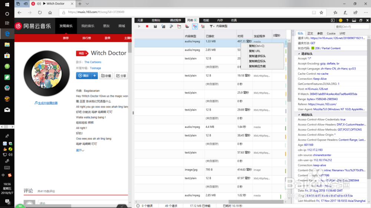Click the bypass proxy toolbar icon
This screenshot has width=371, height=208.
171,26
